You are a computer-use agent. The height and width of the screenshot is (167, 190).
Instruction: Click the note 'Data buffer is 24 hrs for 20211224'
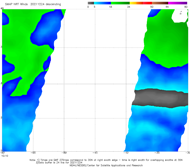[60, 163]
